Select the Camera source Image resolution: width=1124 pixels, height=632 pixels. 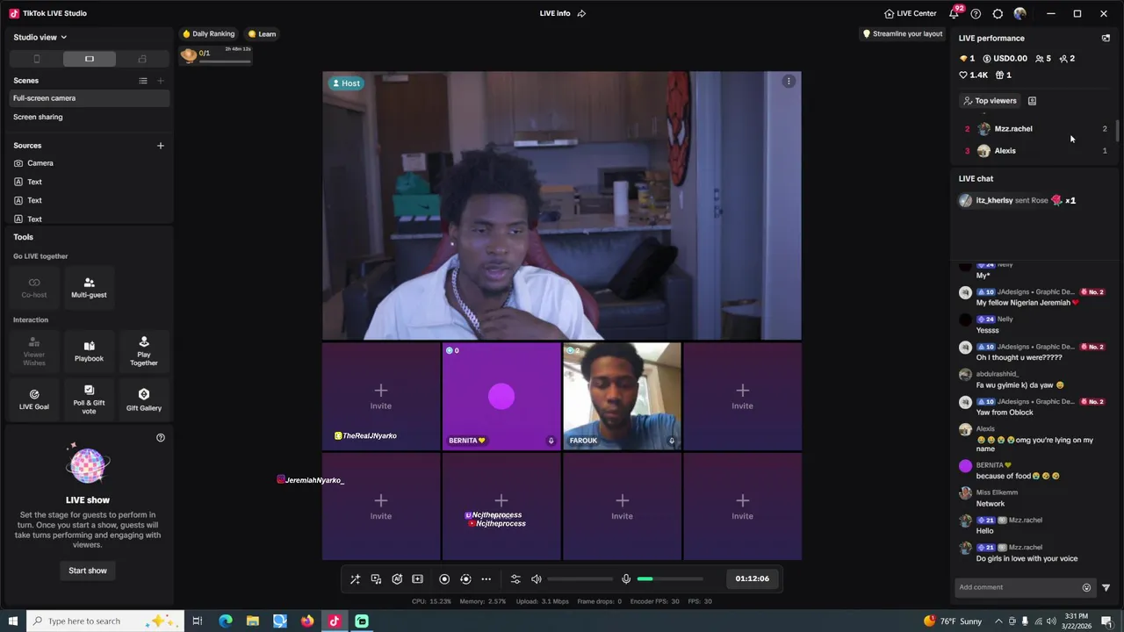(x=89, y=163)
